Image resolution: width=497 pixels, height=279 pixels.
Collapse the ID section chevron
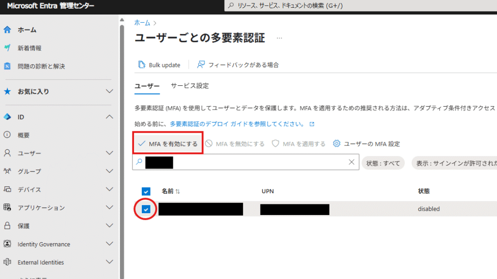click(x=109, y=117)
